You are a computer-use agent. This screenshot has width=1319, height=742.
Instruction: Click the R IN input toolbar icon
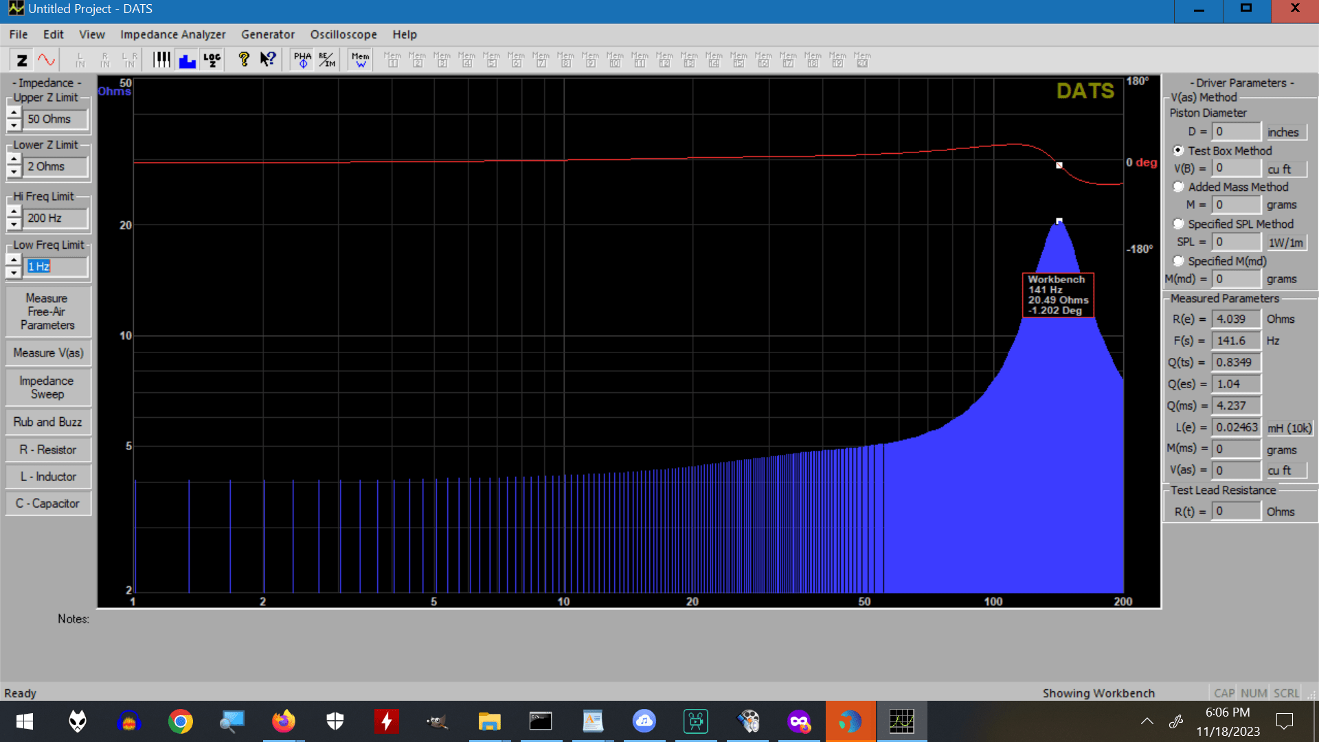point(105,60)
